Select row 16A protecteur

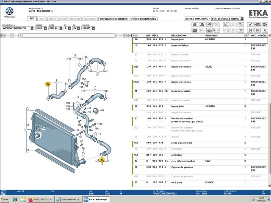[x=200, y=156]
